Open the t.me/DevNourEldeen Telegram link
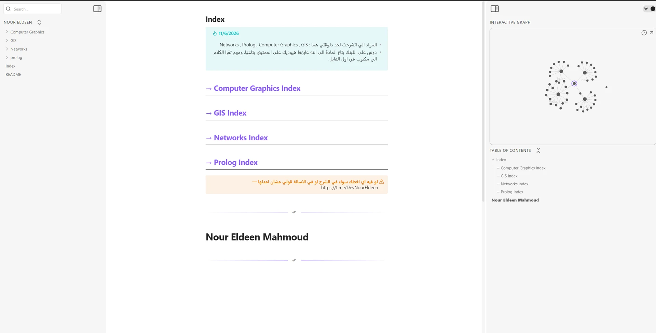656x333 pixels. [x=350, y=188]
